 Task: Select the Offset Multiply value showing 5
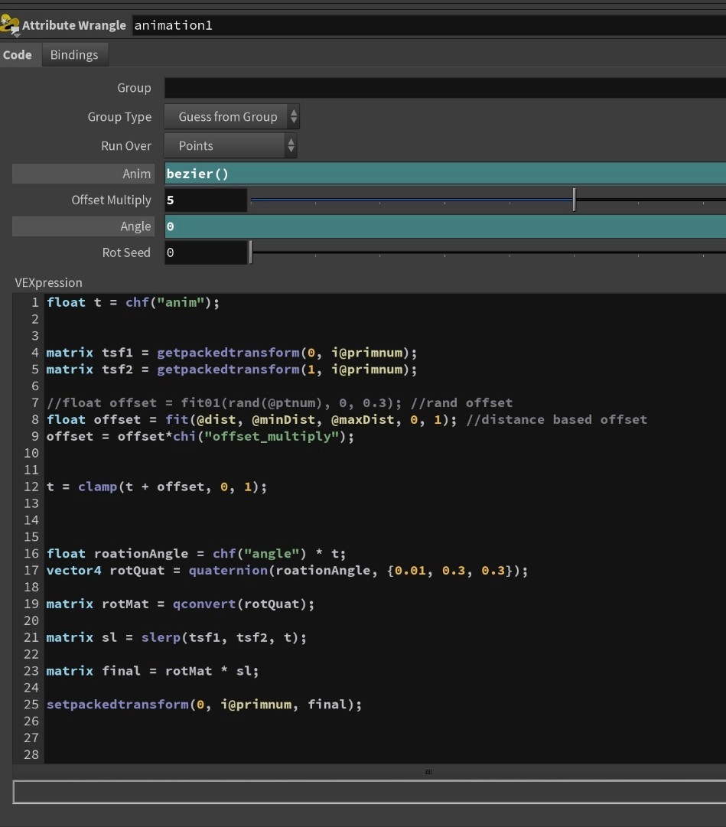coord(207,200)
